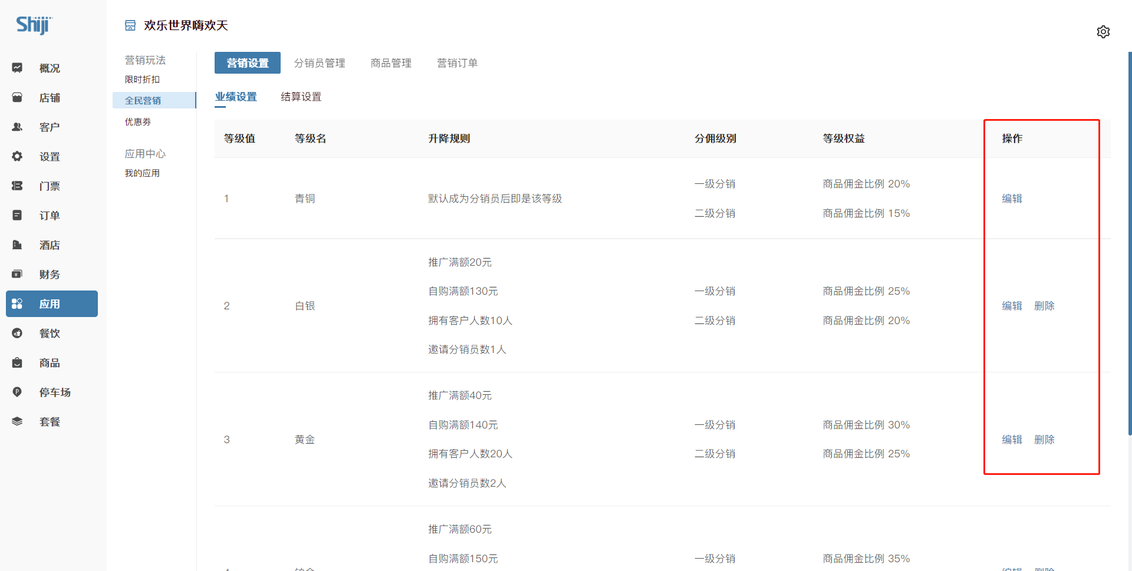Image resolution: width=1132 pixels, height=571 pixels.
Task: Click the 设置 gear icon in sidebar
Action: coord(17,156)
